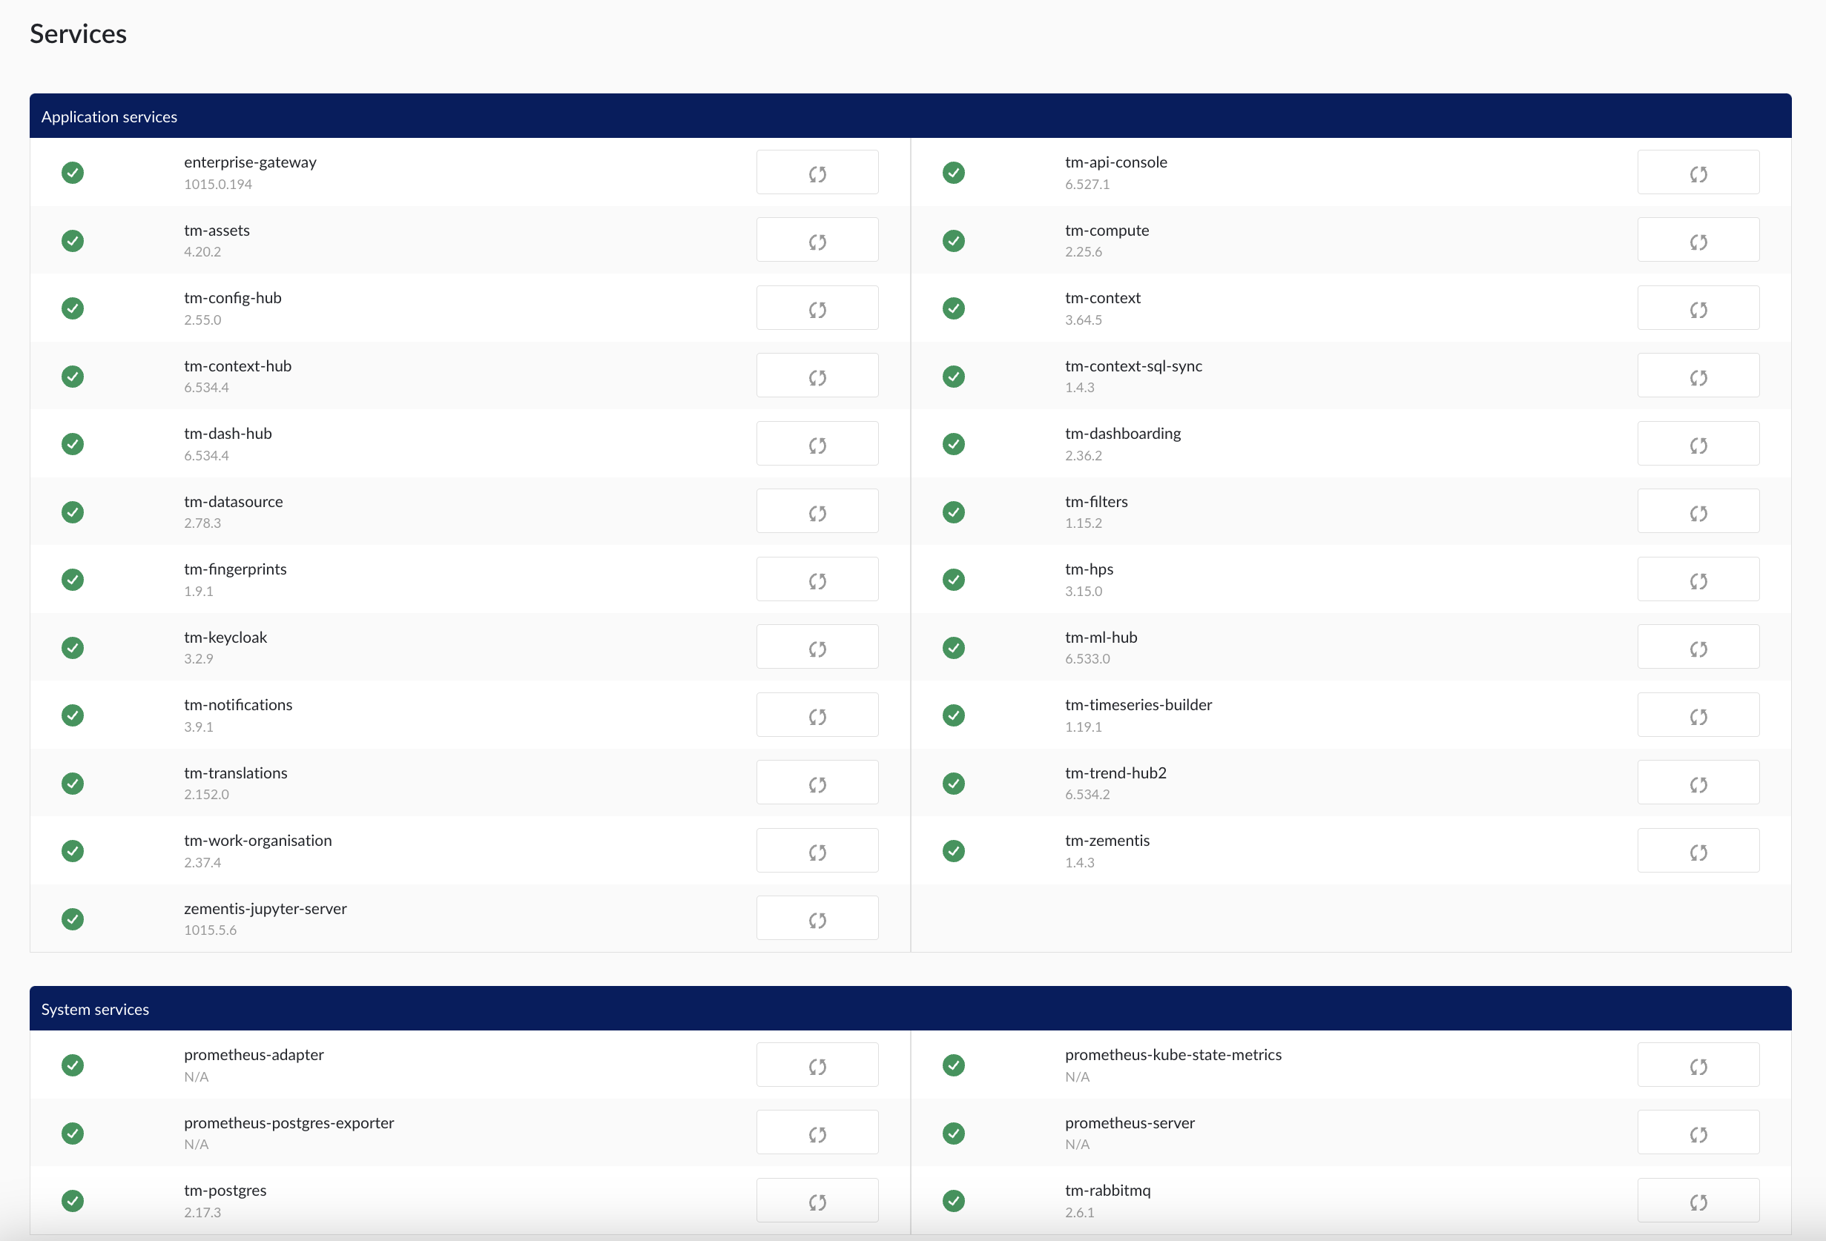Viewport: 1826px width, 1241px height.
Task: Restart the prometheus-adapter service
Action: tap(817, 1065)
